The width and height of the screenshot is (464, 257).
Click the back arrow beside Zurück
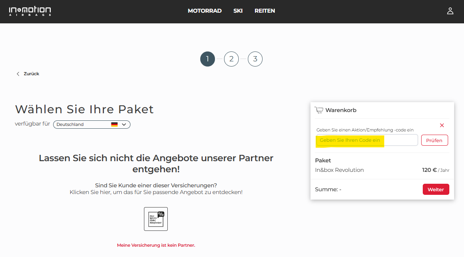coord(18,74)
